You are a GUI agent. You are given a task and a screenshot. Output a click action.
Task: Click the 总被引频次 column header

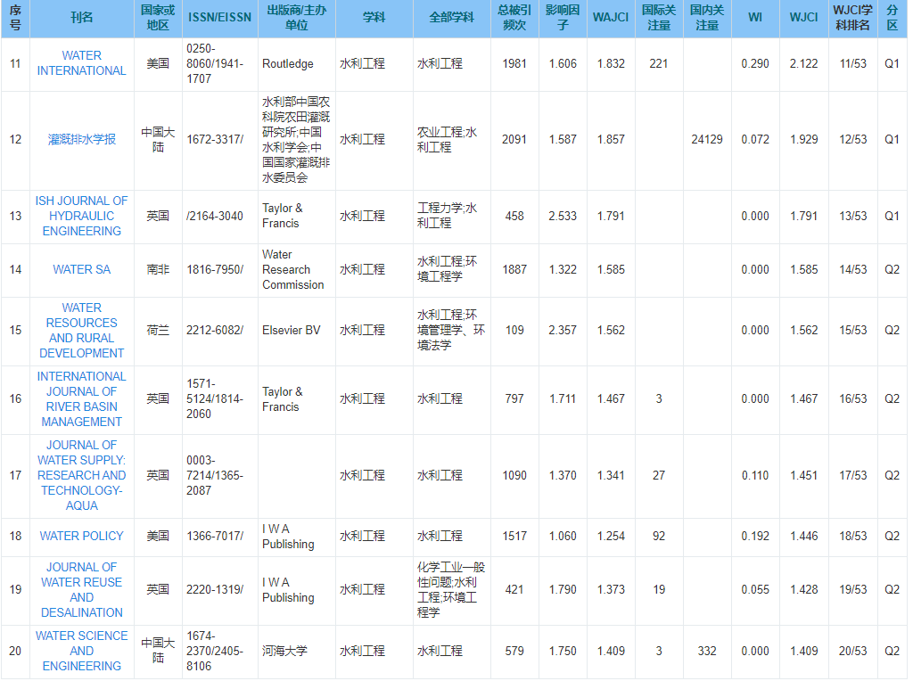514,18
